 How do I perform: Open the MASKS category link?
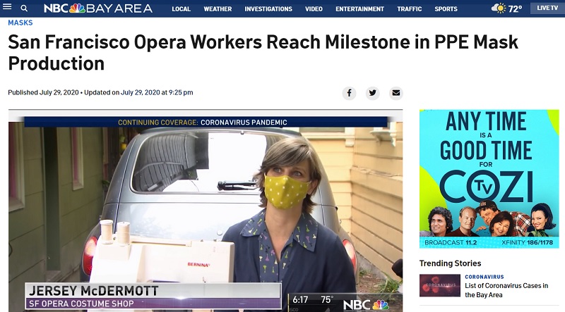[x=20, y=23]
